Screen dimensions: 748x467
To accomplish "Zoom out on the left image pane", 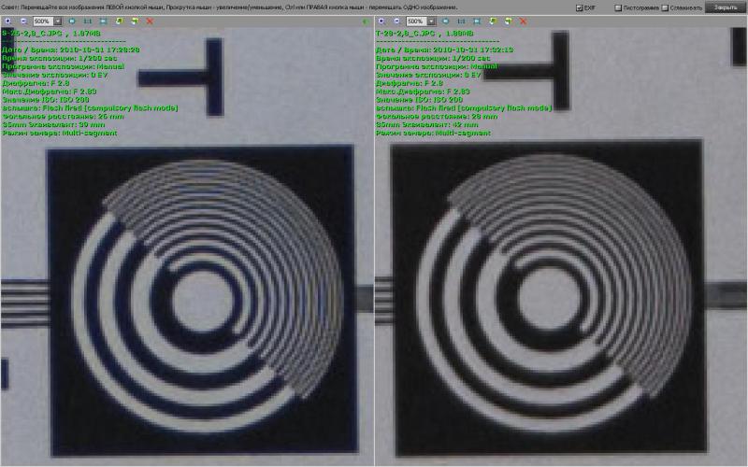I will (22, 21).
